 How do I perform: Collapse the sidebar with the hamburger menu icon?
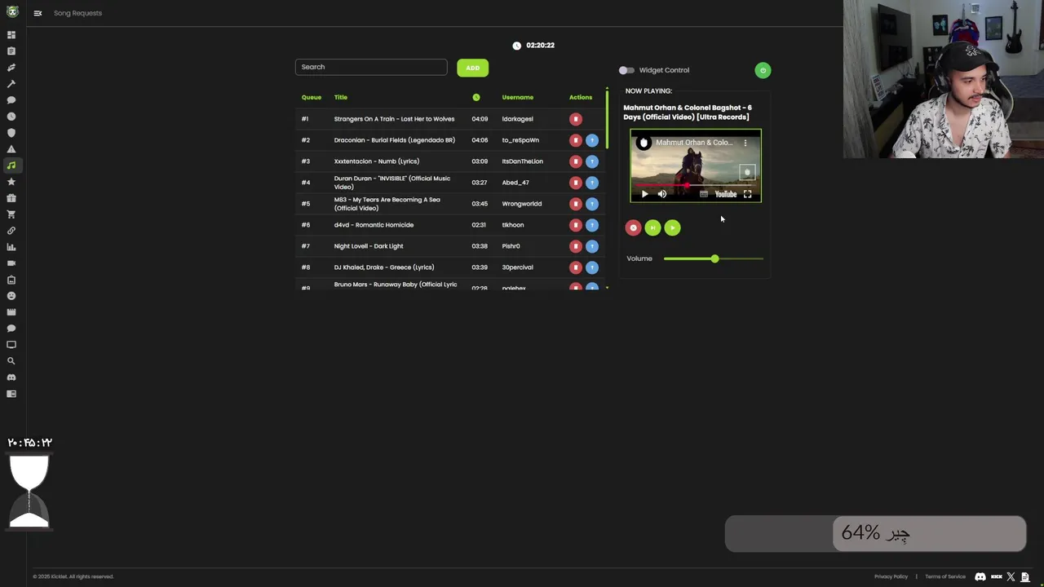click(x=38, y=13)
